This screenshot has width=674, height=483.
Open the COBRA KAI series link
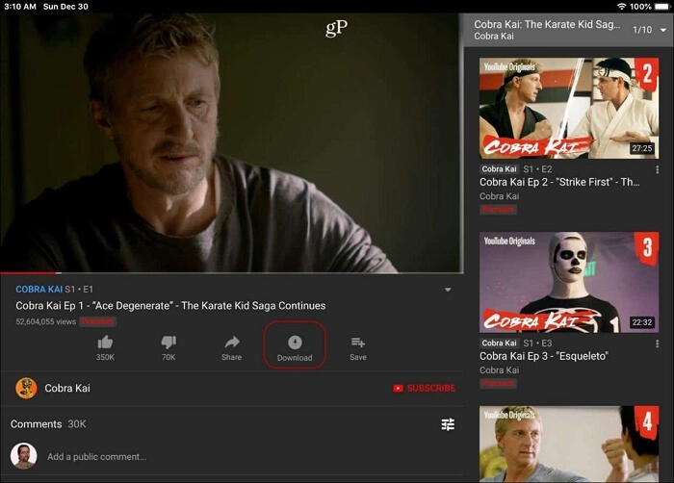39,289
